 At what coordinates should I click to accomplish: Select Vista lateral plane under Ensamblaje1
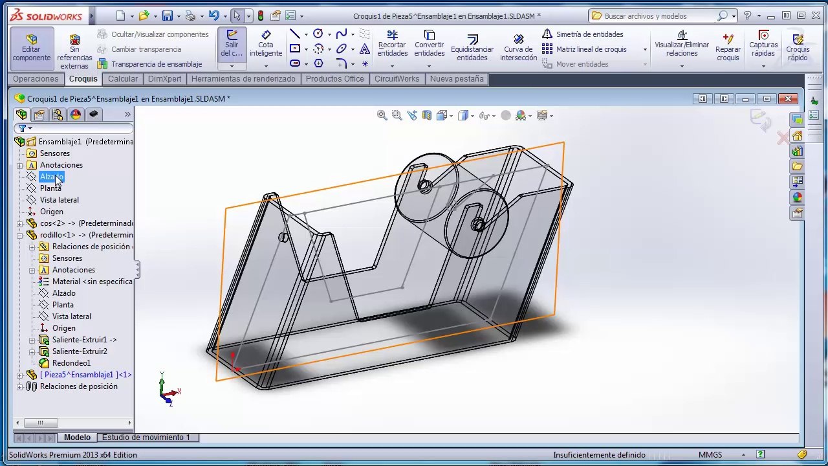coord(59,200)
